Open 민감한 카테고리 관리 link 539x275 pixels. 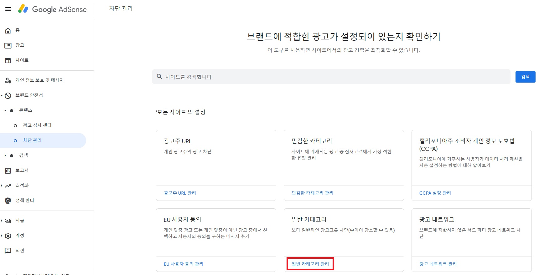[313, 193]
